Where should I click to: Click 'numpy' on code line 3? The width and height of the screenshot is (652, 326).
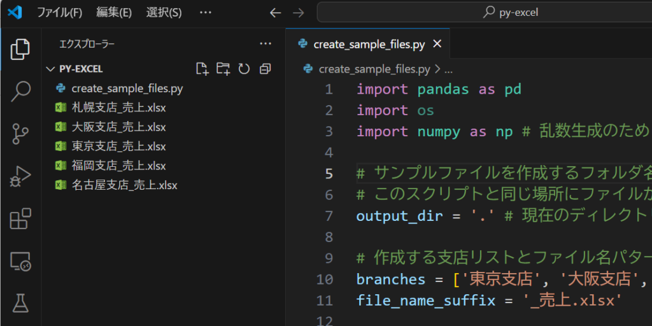439,131
